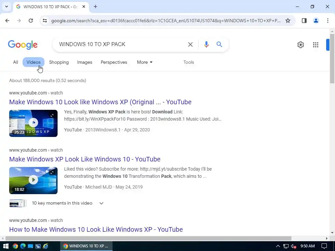Click the key moments preview thumbnail
Image resolution: width=335 pixels, height=251 pixels.
18,203
